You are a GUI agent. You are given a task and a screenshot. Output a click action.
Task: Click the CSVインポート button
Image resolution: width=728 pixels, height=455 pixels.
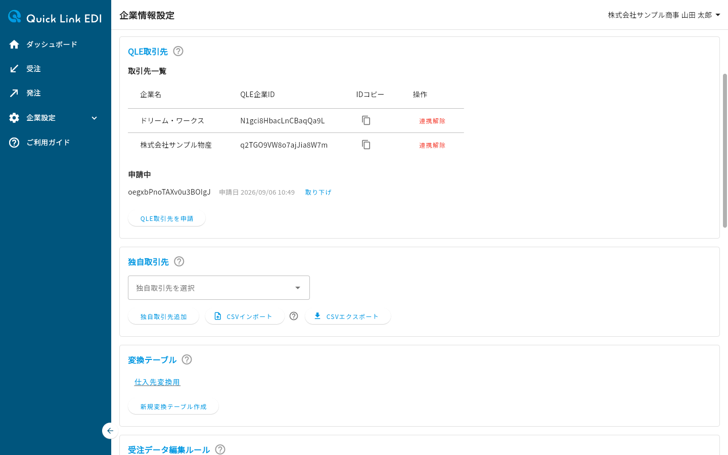point(245,316)
